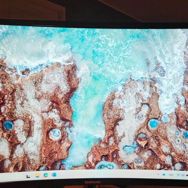Launch Microsoft Edge from the taskbar

coord(45,175)
